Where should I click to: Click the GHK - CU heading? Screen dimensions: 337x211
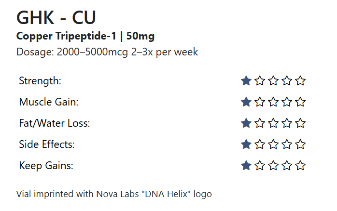pyautogui.click(x=56, y=18)
